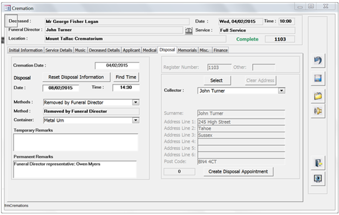
Task: Minimize the Cremation window
Action: click(x=300, y=6)
